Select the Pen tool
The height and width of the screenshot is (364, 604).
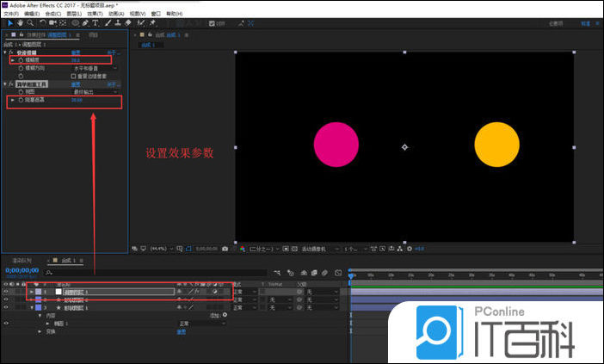tap(87, 22)
